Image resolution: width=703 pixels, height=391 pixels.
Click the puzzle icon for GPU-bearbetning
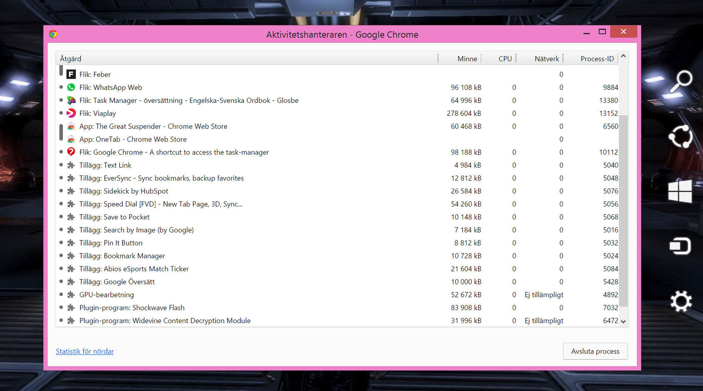(x=71, y=294)
